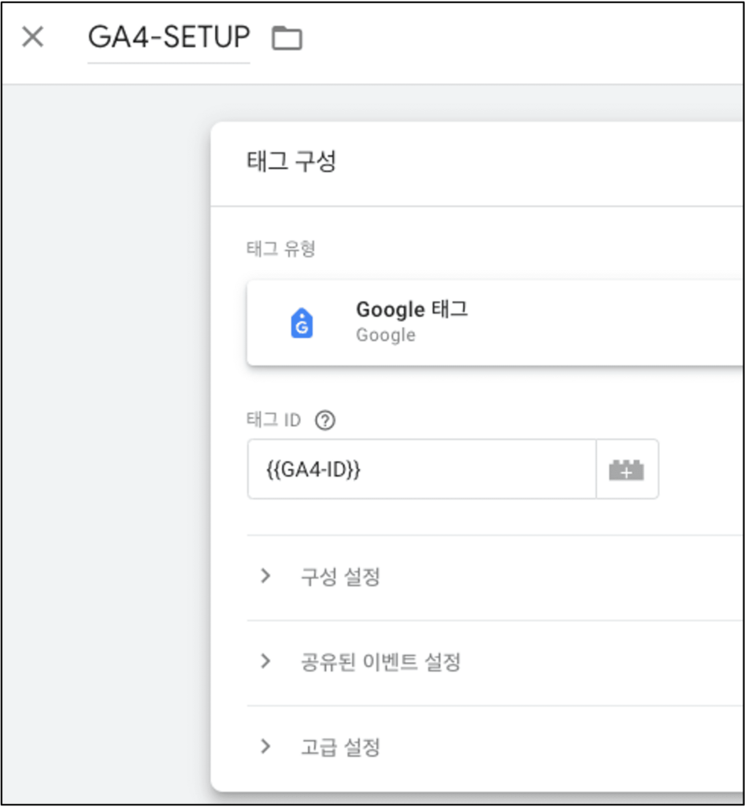Click the 태그 유형 label
This screenshot has width=745, height=807.
coord(280,249)
